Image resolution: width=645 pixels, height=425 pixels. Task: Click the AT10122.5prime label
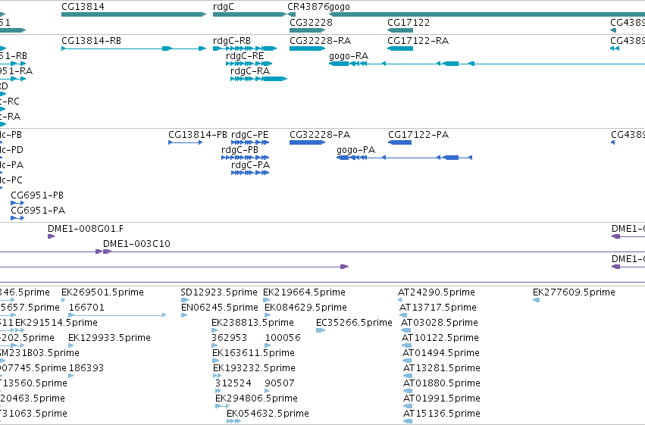click(x=440, y=338)
